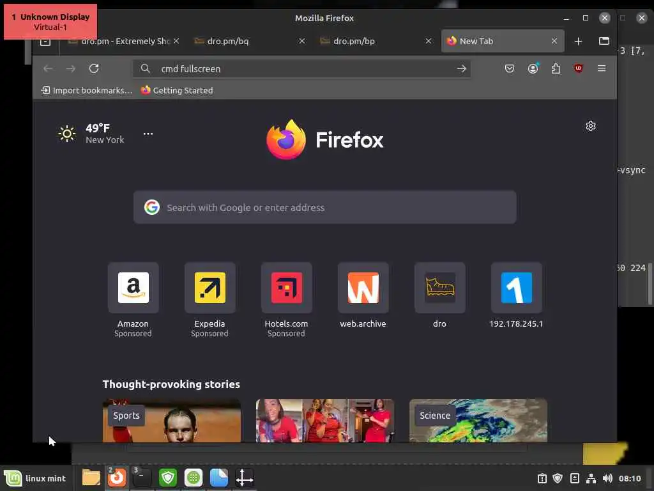
Task: Click the move-arrows taskbar icon
Action: [x=245, y=478]
